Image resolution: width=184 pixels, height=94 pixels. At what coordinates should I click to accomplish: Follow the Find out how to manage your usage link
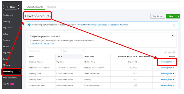tap(92, 25)
